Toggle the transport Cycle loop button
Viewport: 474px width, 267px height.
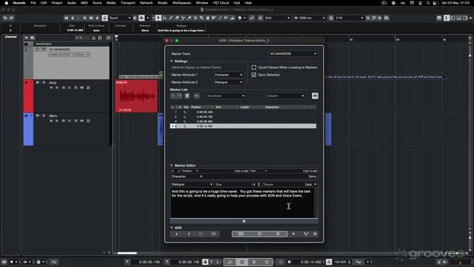click(230, 262)
